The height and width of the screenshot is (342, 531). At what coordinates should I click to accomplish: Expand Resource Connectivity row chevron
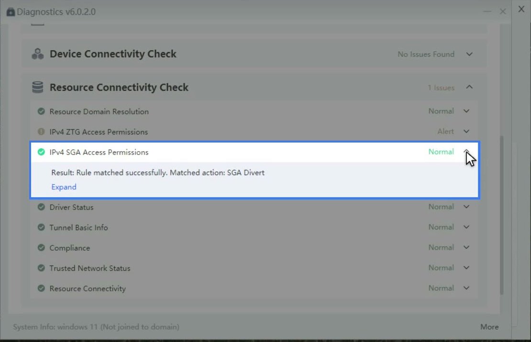[466, 288]
